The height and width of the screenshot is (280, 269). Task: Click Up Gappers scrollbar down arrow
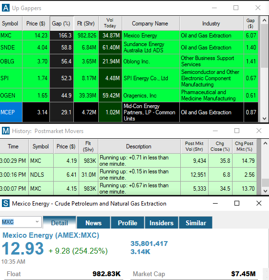(265, 119)
